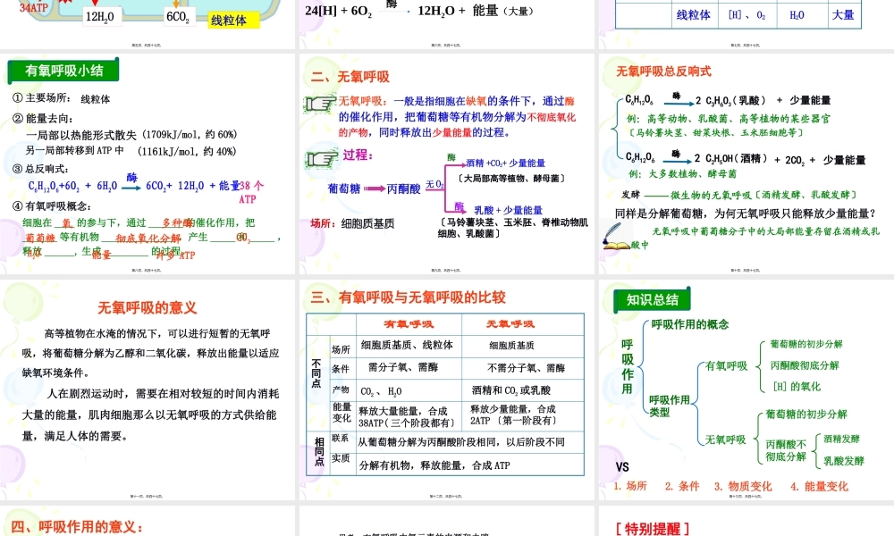Image resolution: width=894 pixels, height=536 pixels.
Task: Click the 从葡萄糖分解为丙酮酸阶段相同 table row
Action: point(461,442)
